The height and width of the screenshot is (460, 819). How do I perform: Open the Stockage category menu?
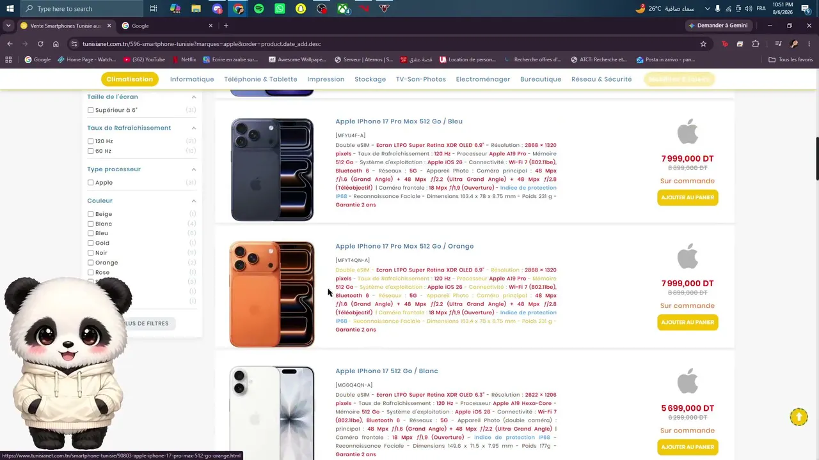pyautogui.click(x=370, y=79)
